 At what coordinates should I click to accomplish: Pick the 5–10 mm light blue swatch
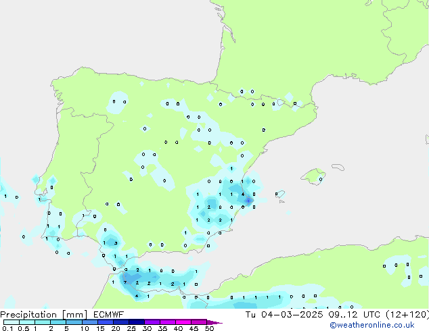tap(74, 322)
